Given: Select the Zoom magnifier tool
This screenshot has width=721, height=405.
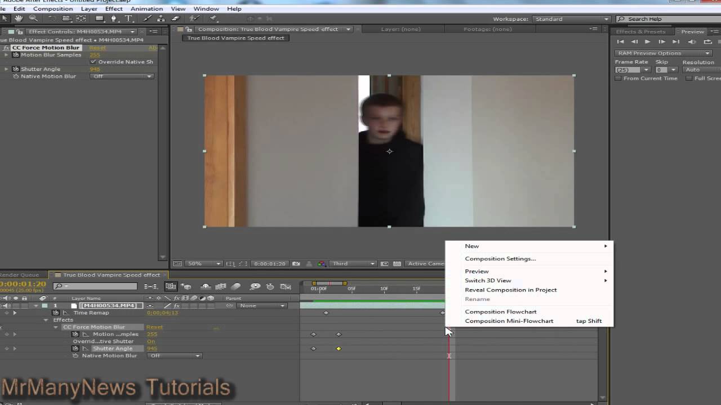Looking at the screenshot, I should point(33,19).
